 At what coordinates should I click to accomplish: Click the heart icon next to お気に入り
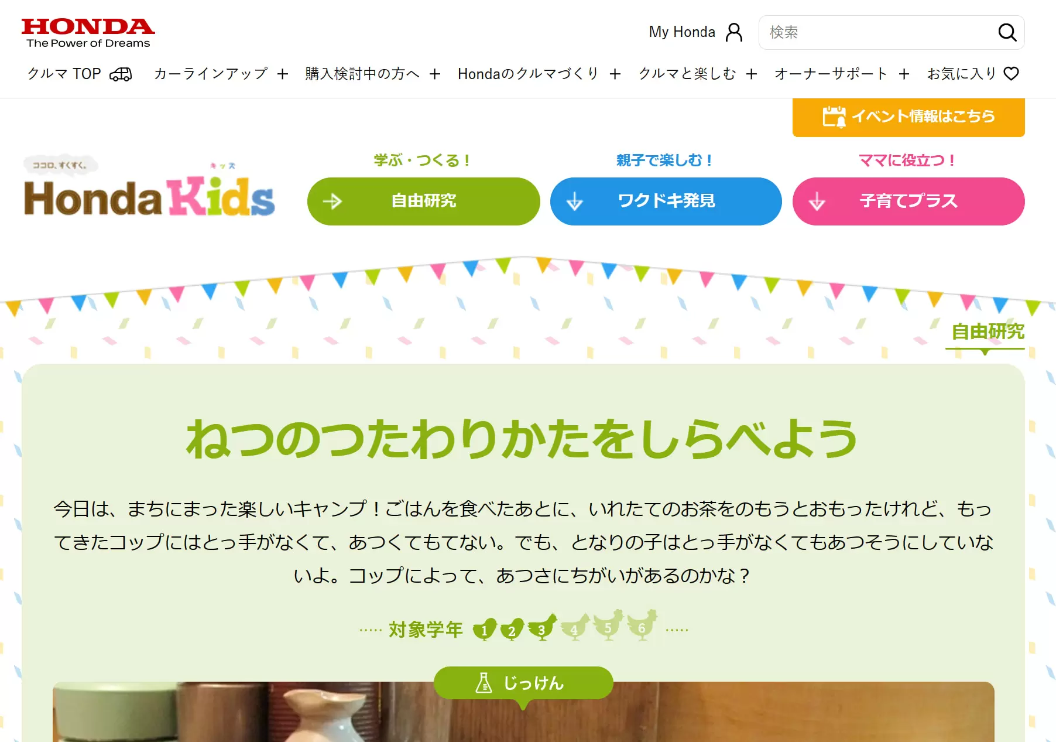click(x=1012, y=74)
